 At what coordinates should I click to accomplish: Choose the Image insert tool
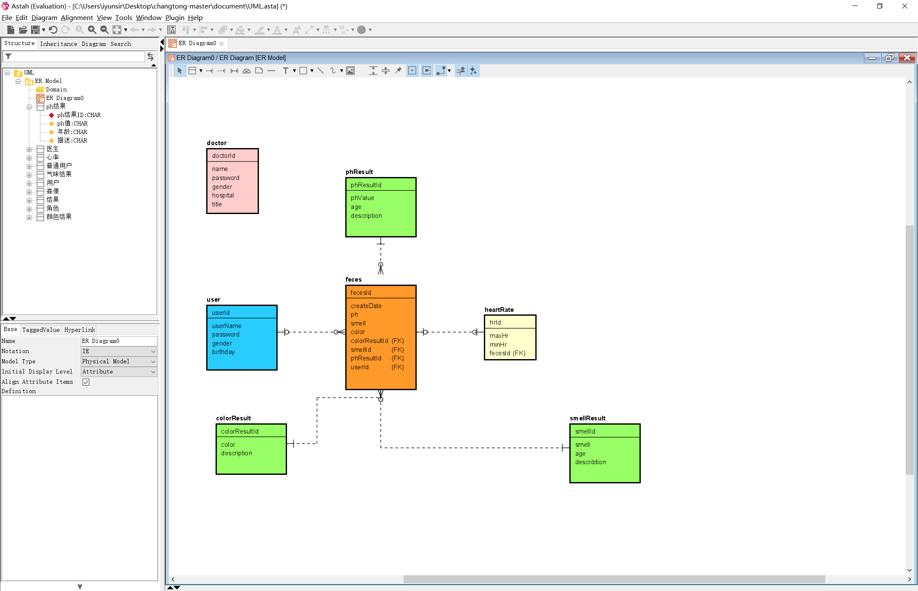click(x=350, y=71)
